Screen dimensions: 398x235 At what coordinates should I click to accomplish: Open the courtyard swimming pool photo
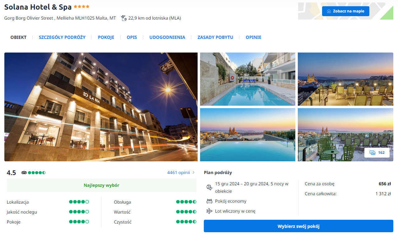point(248,79)
